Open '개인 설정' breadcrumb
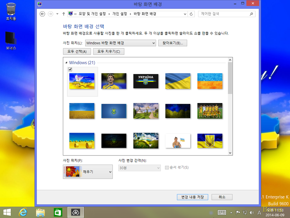 coord(120,14)
